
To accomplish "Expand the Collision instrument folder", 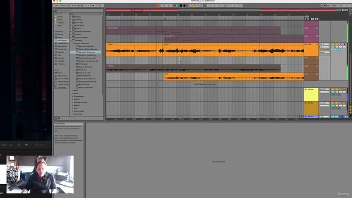I will tap(71, 20).
